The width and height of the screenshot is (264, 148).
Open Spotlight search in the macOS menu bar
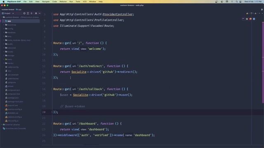[237, 2]
